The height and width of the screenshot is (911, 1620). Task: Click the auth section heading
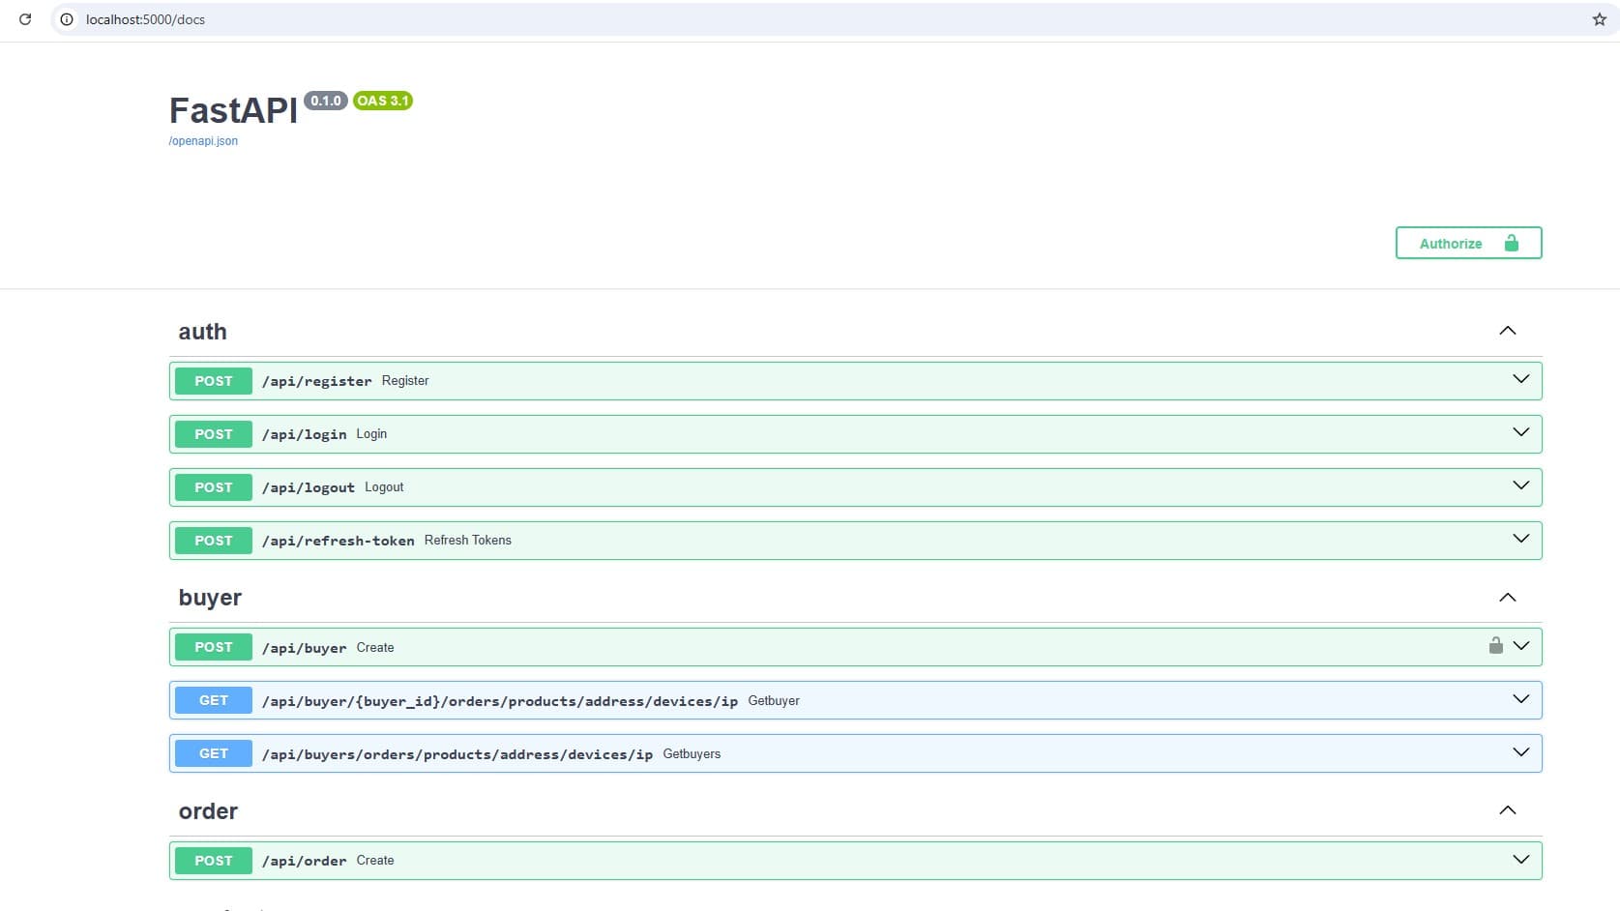point(203,332)
